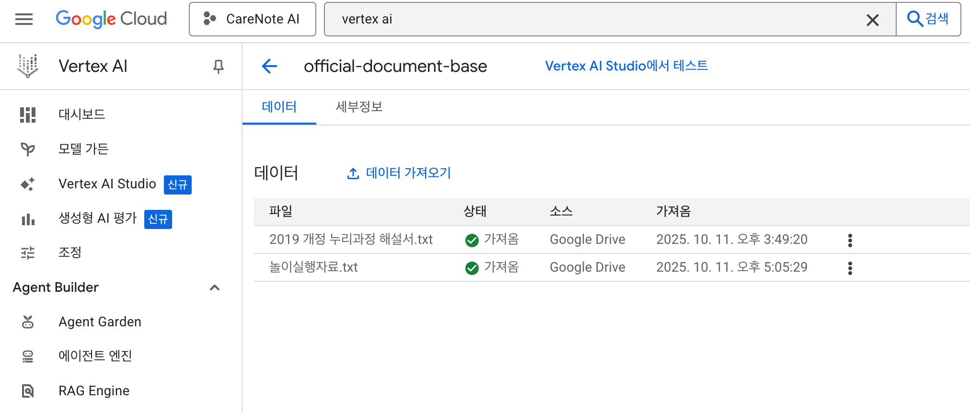970x413 pixels.
Task: Open the main navigation hamburger menu
Action: click(x=24, y=19)
